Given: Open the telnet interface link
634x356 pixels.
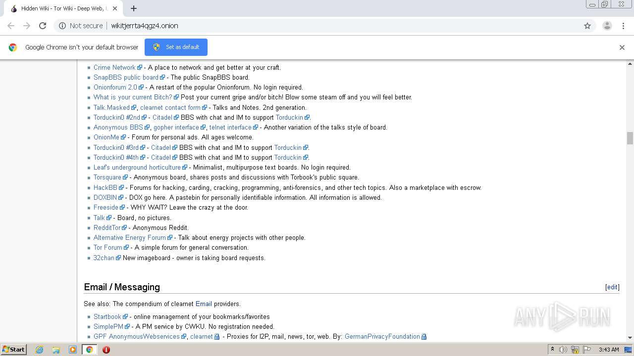Looking at the screenshot, I should 230,127.
